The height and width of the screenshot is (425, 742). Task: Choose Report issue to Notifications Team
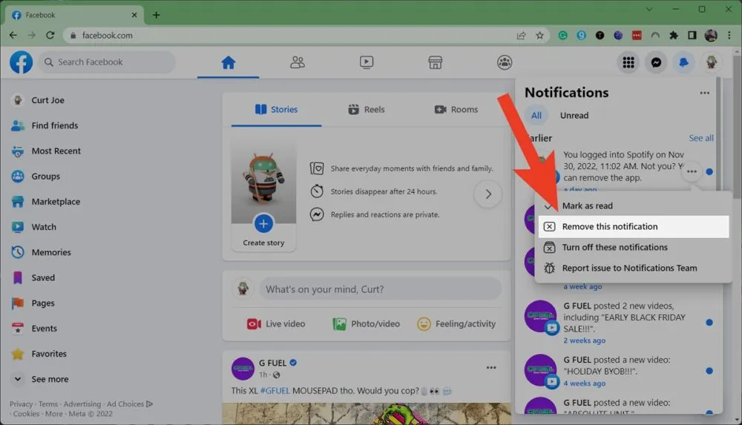pos(634,268)
